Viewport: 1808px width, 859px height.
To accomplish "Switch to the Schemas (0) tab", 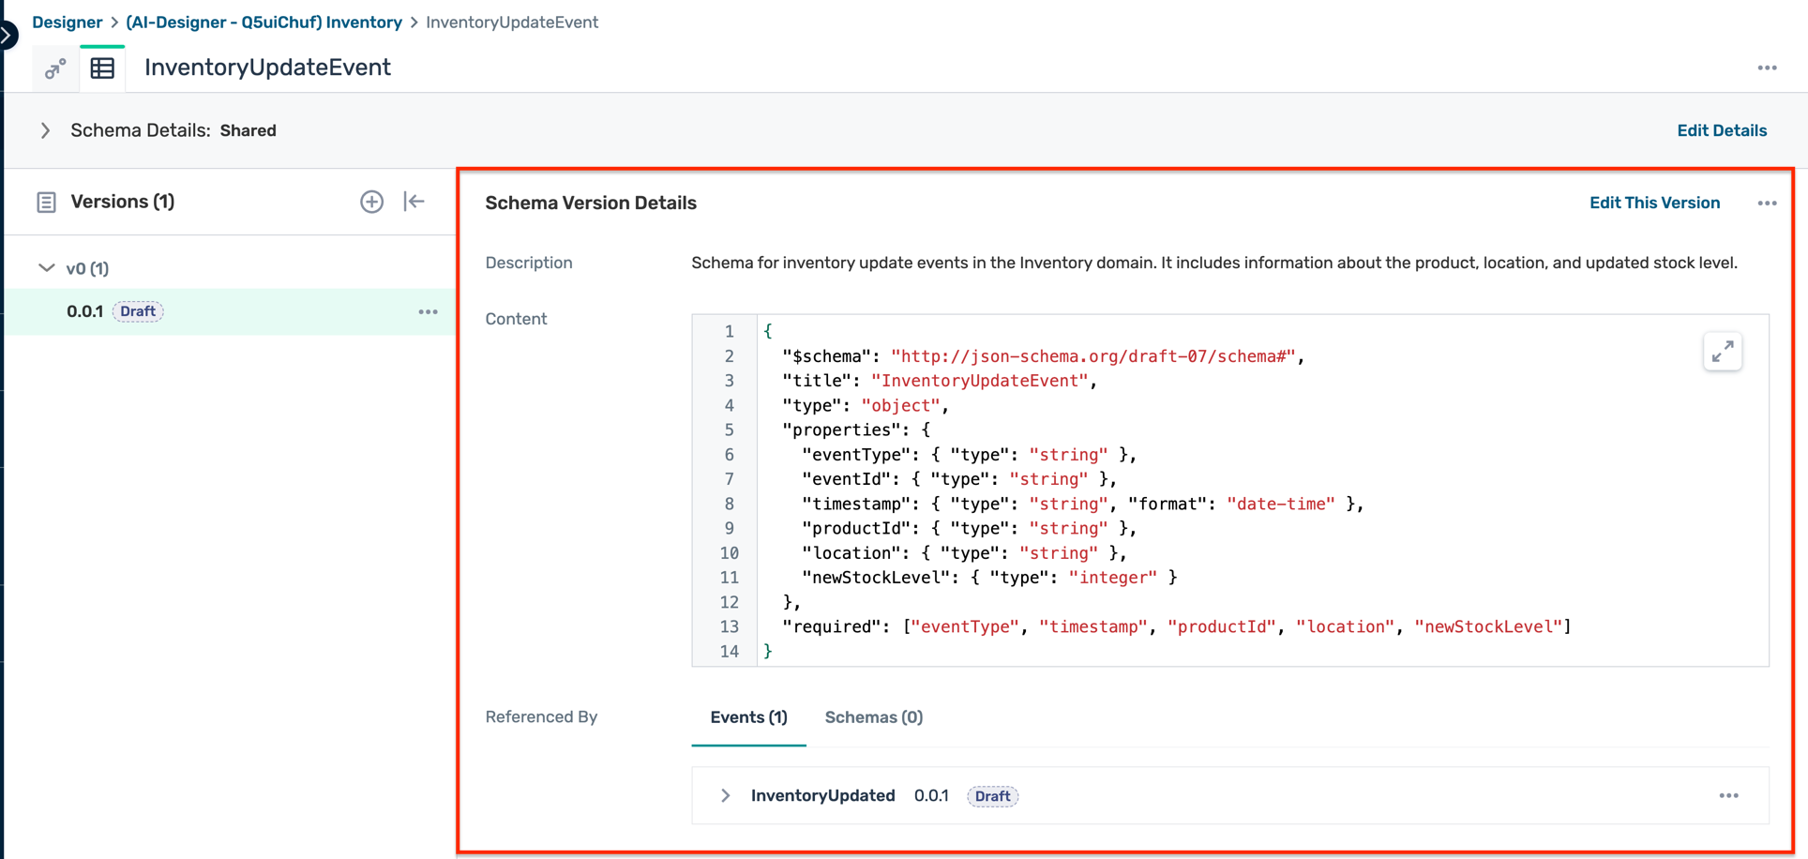I will pos(873,716).
